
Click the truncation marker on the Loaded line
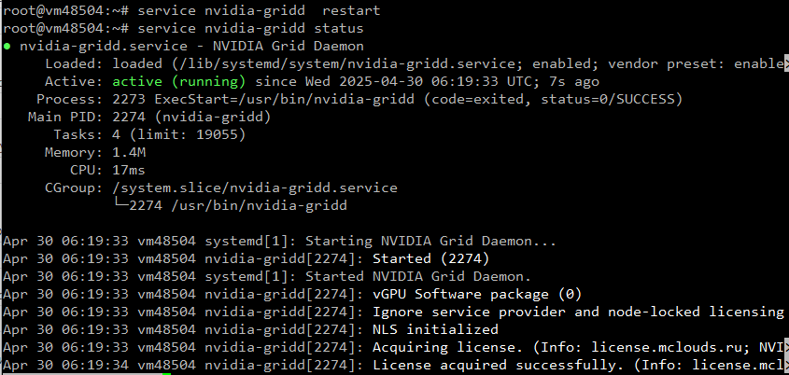786,64
